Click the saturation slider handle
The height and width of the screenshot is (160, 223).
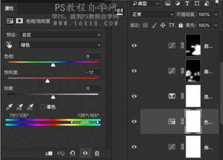click(x=48, y=81)
